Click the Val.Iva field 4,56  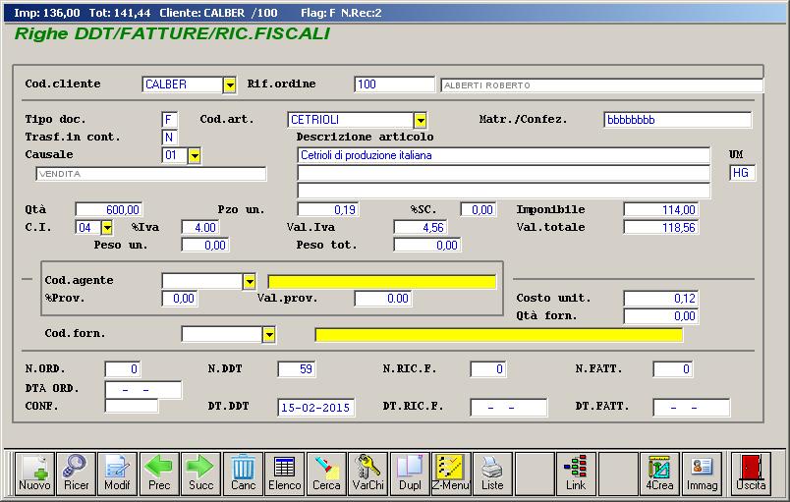[421, 228]
